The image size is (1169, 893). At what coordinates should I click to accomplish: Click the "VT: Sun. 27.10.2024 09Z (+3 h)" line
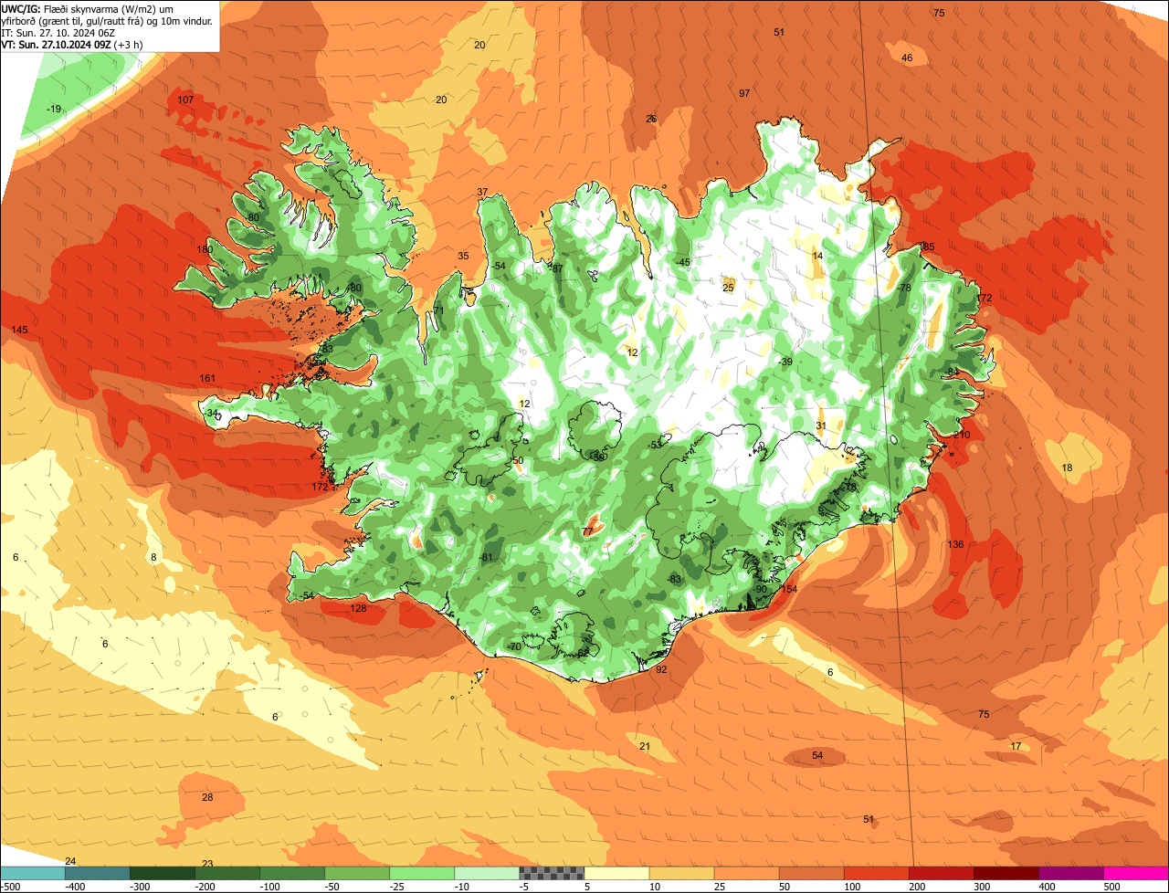(71, 44)
